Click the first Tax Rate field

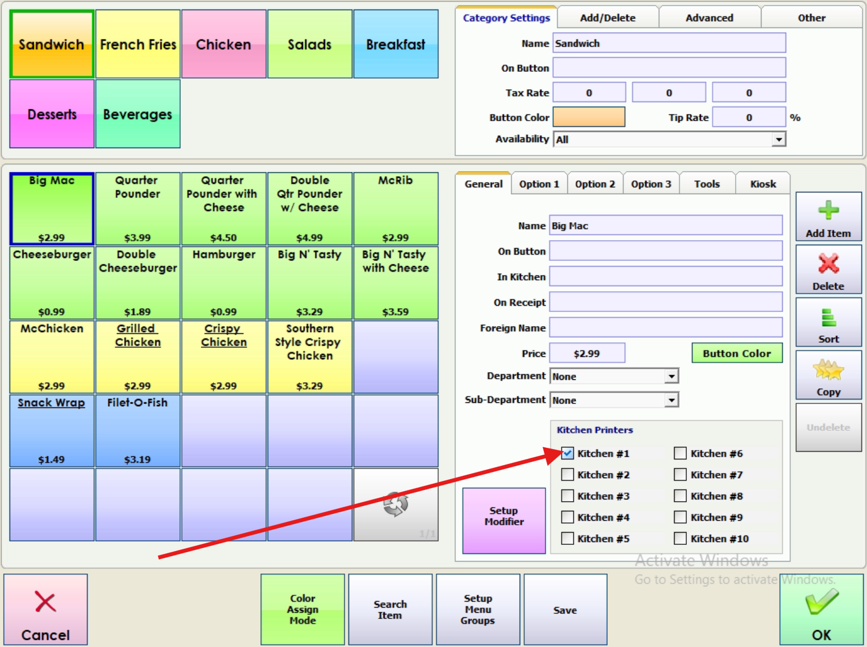[589, 93]
